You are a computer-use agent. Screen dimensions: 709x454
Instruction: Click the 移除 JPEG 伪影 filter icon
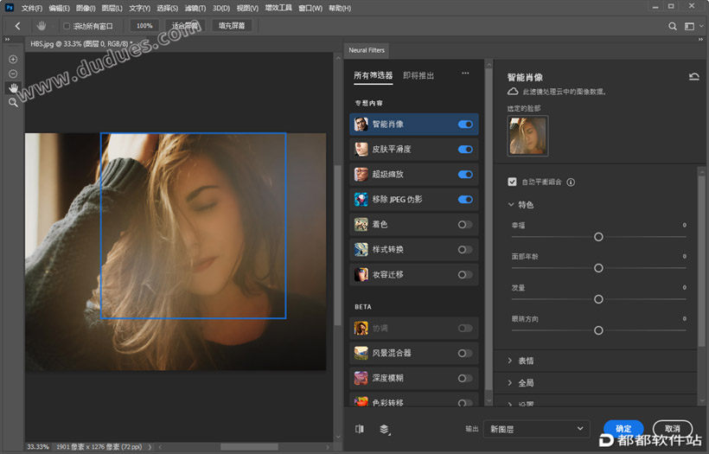361,199
